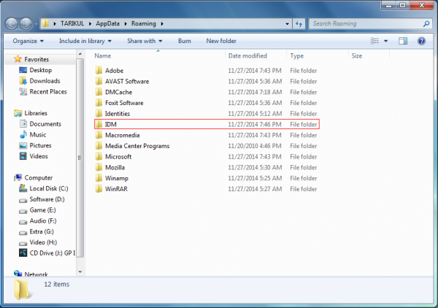The image size is (438, 308).
Task: Select Roaming in the address breadcrumb
Action: [144, 24]
